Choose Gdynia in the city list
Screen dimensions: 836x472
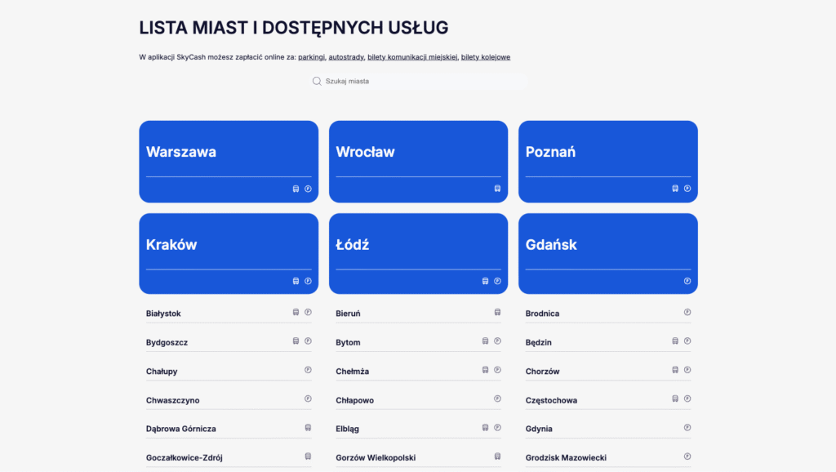(x=540, y=429)
